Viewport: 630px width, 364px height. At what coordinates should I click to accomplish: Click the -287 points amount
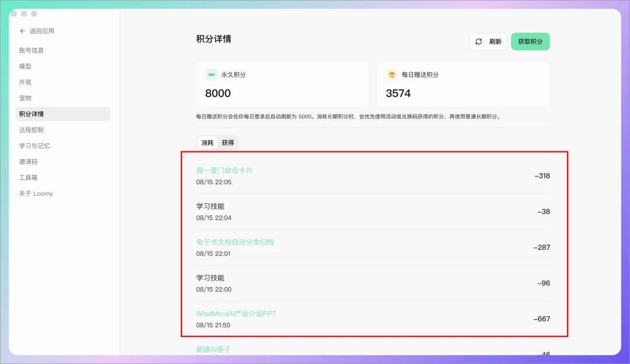[541, 247]
